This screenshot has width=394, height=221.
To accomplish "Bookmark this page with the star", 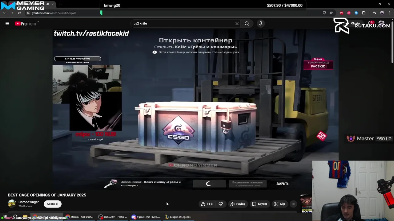I will click(331, 13).
